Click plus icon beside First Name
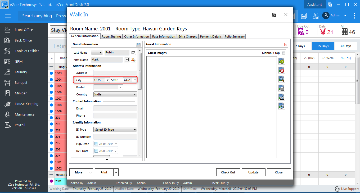Viewport: 360px width, 193px height. click(x=127, y=60)
